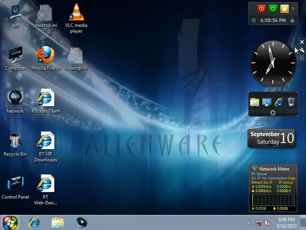Screen dimensions: 306x230
Task: Click the Network Meter traffic graph
Action: click(273, 200)
